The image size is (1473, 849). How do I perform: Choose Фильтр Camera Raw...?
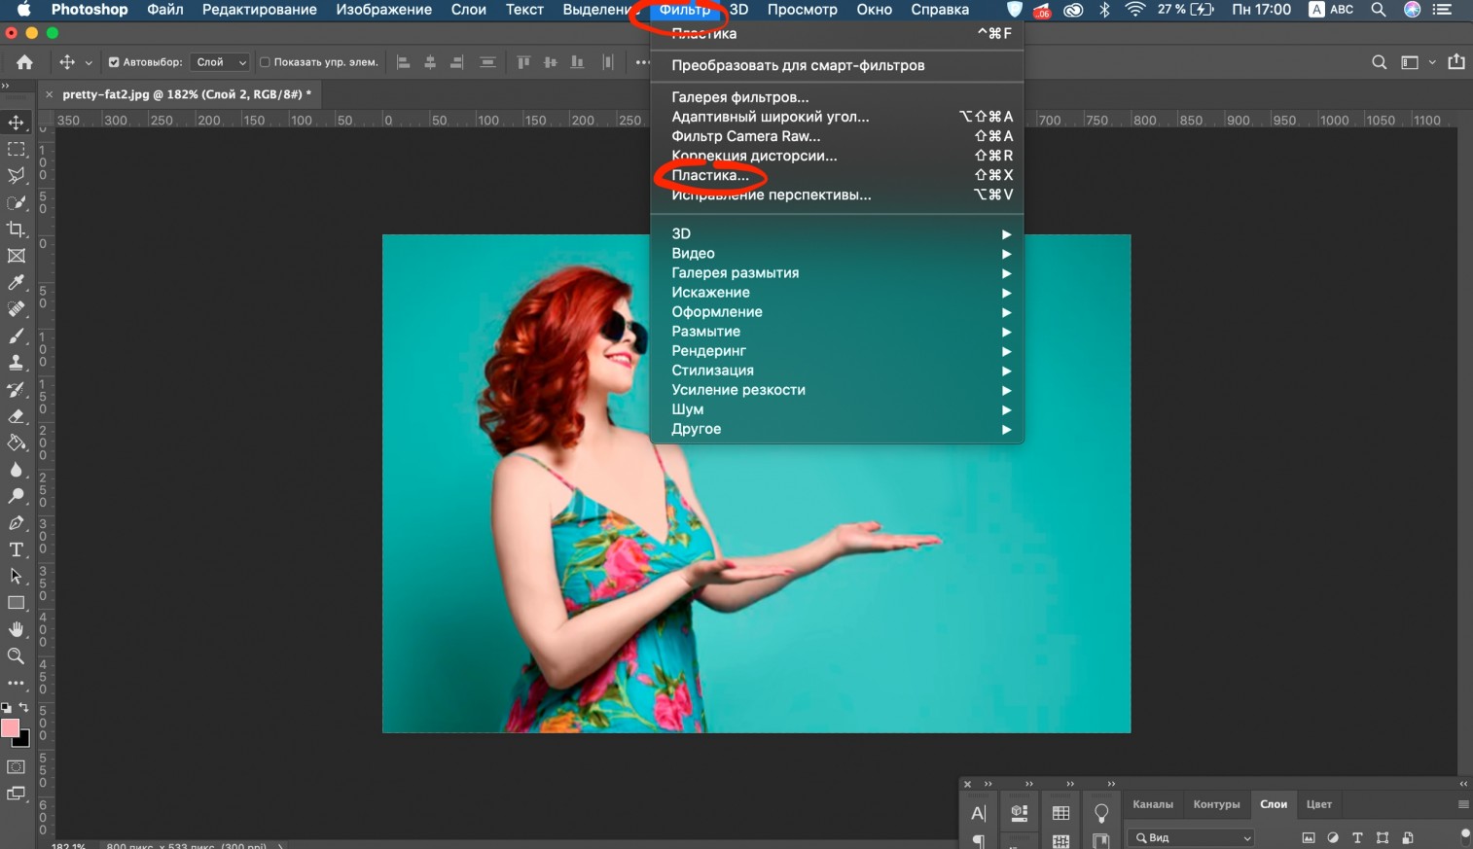coord(837,136)
